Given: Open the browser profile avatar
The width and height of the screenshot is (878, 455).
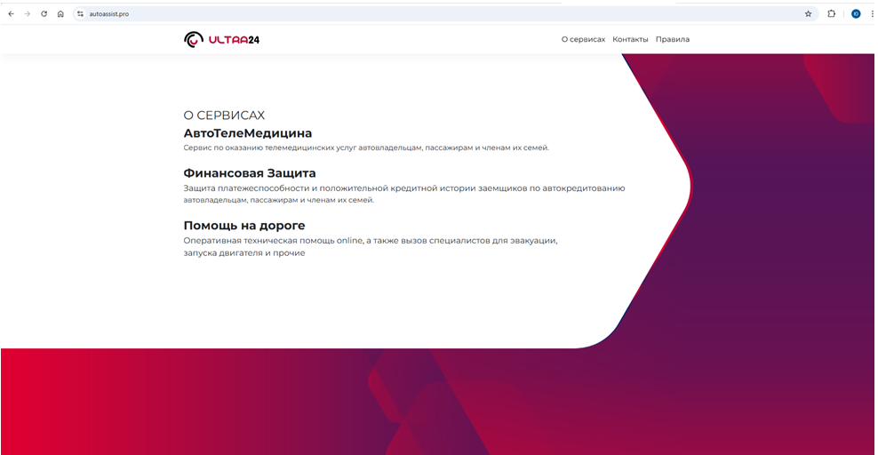Looking at the screenshot, I should coord(856,14).
